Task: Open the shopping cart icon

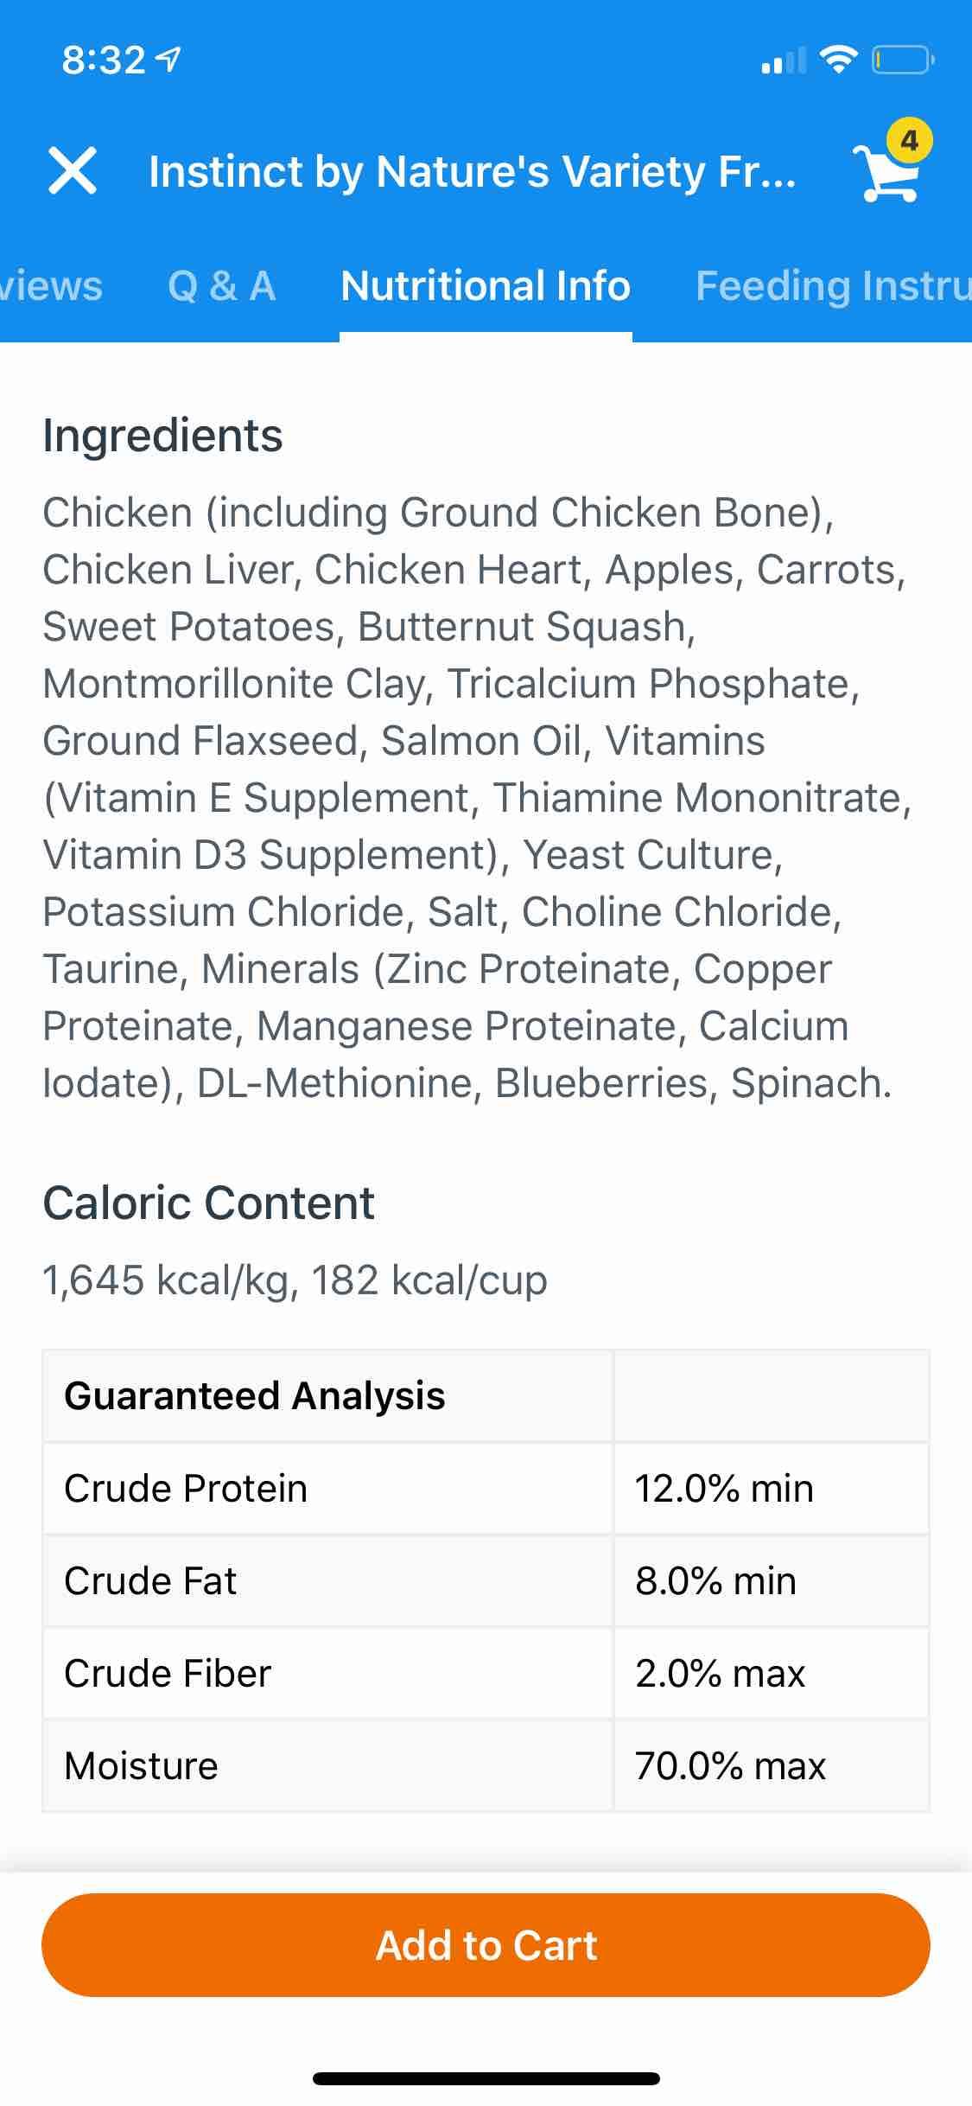Action: coord(886,175)
